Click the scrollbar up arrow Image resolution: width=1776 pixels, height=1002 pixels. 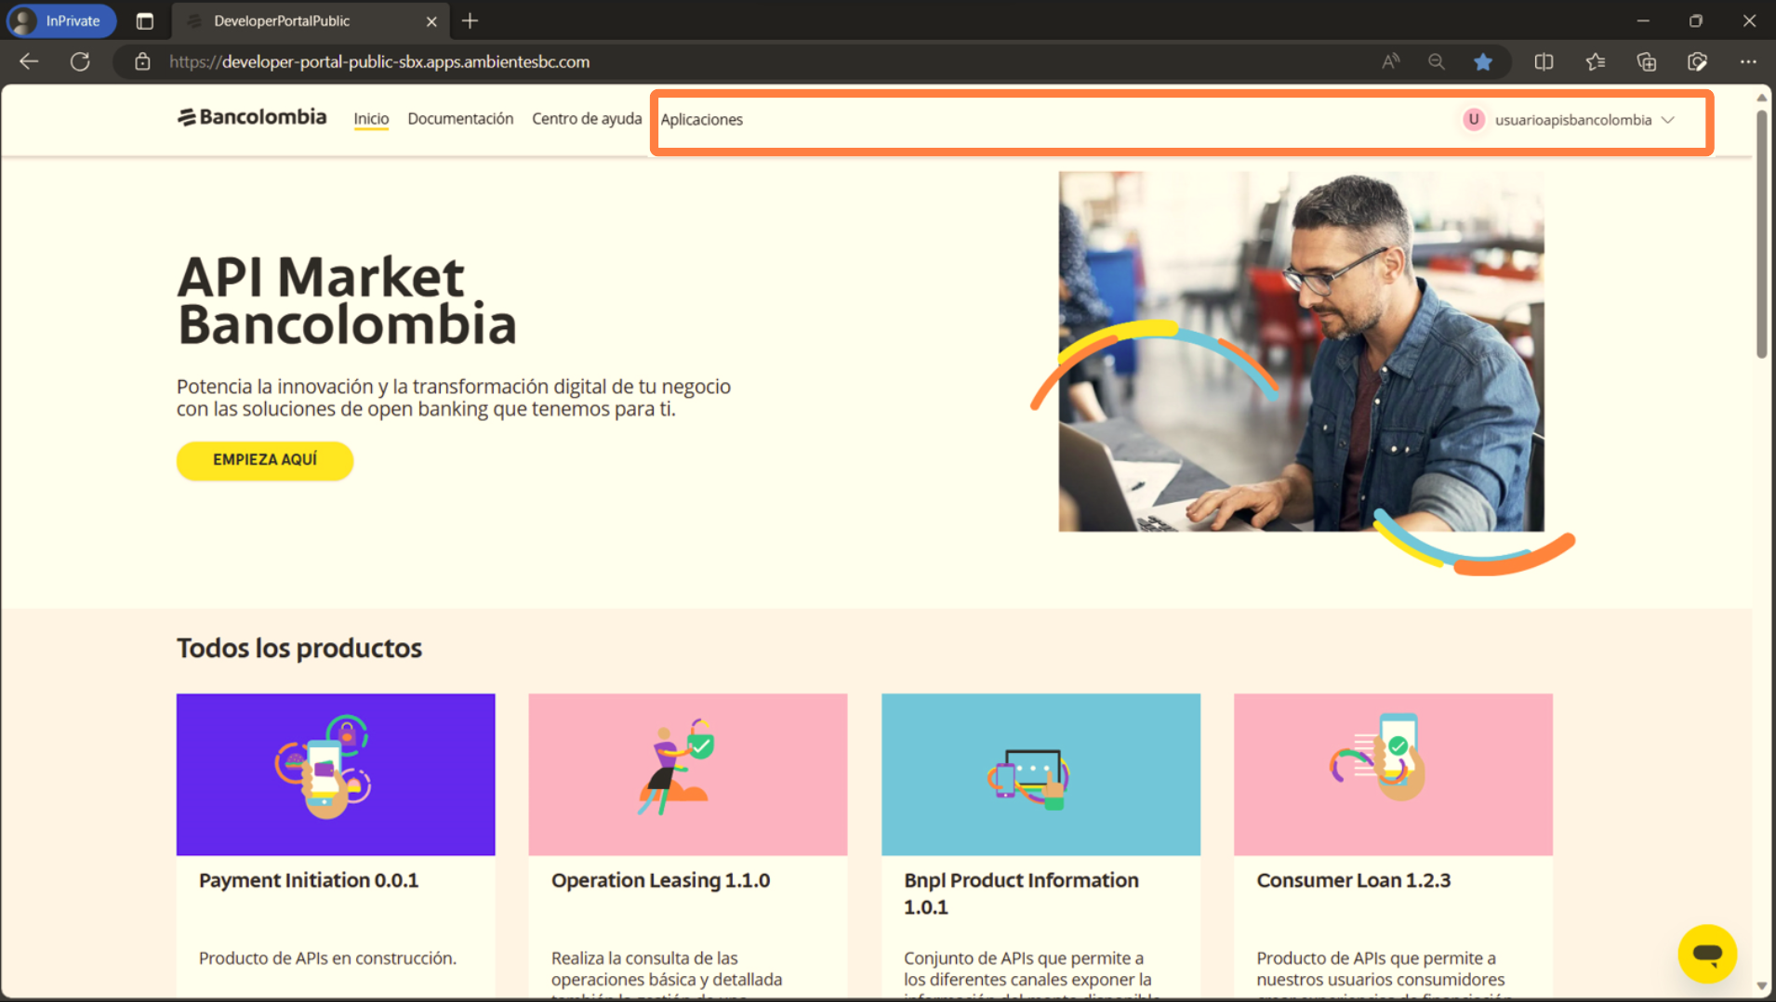pyautogui.click(x=1761, y=97)
